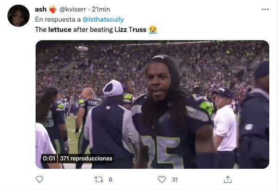Click ash's profile avatar picture
The height and width of the screenshot is (190, 278).
(x=19, y=16)
